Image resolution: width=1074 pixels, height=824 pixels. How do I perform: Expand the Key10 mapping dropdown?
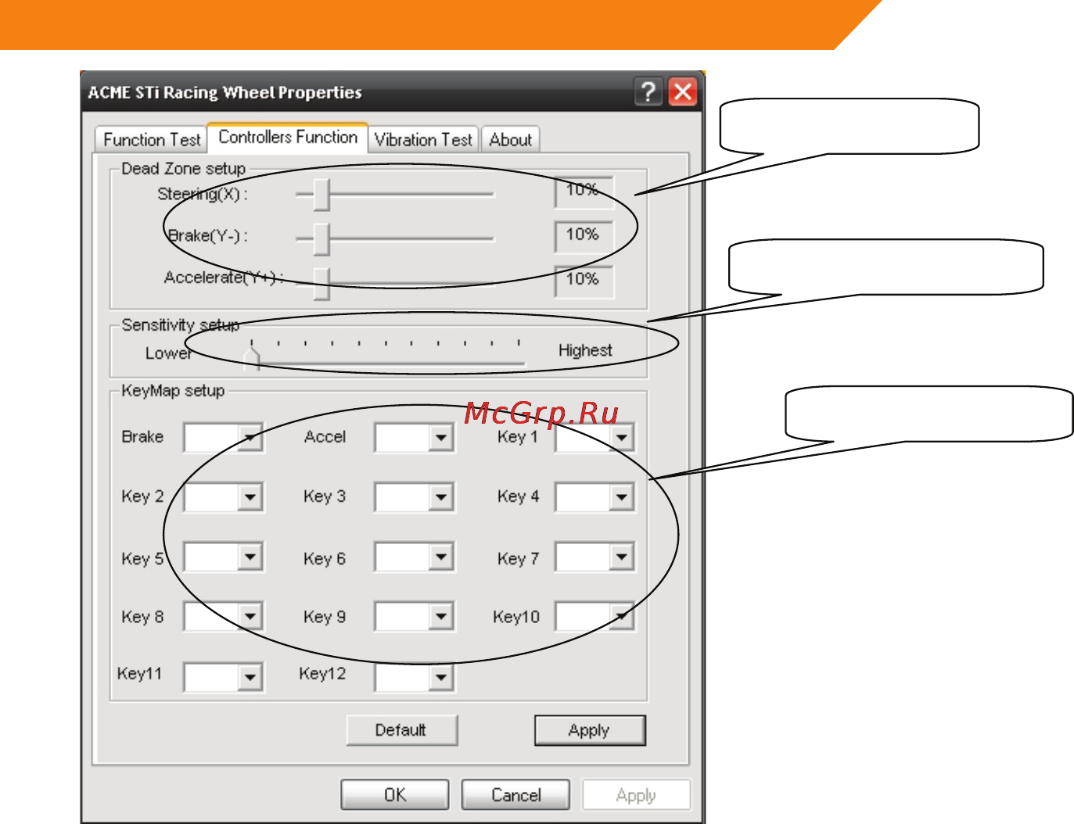621,617
